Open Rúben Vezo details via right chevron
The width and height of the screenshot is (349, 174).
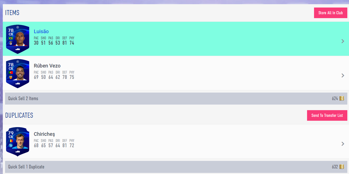pyautogui.click(x=343, y=76)
